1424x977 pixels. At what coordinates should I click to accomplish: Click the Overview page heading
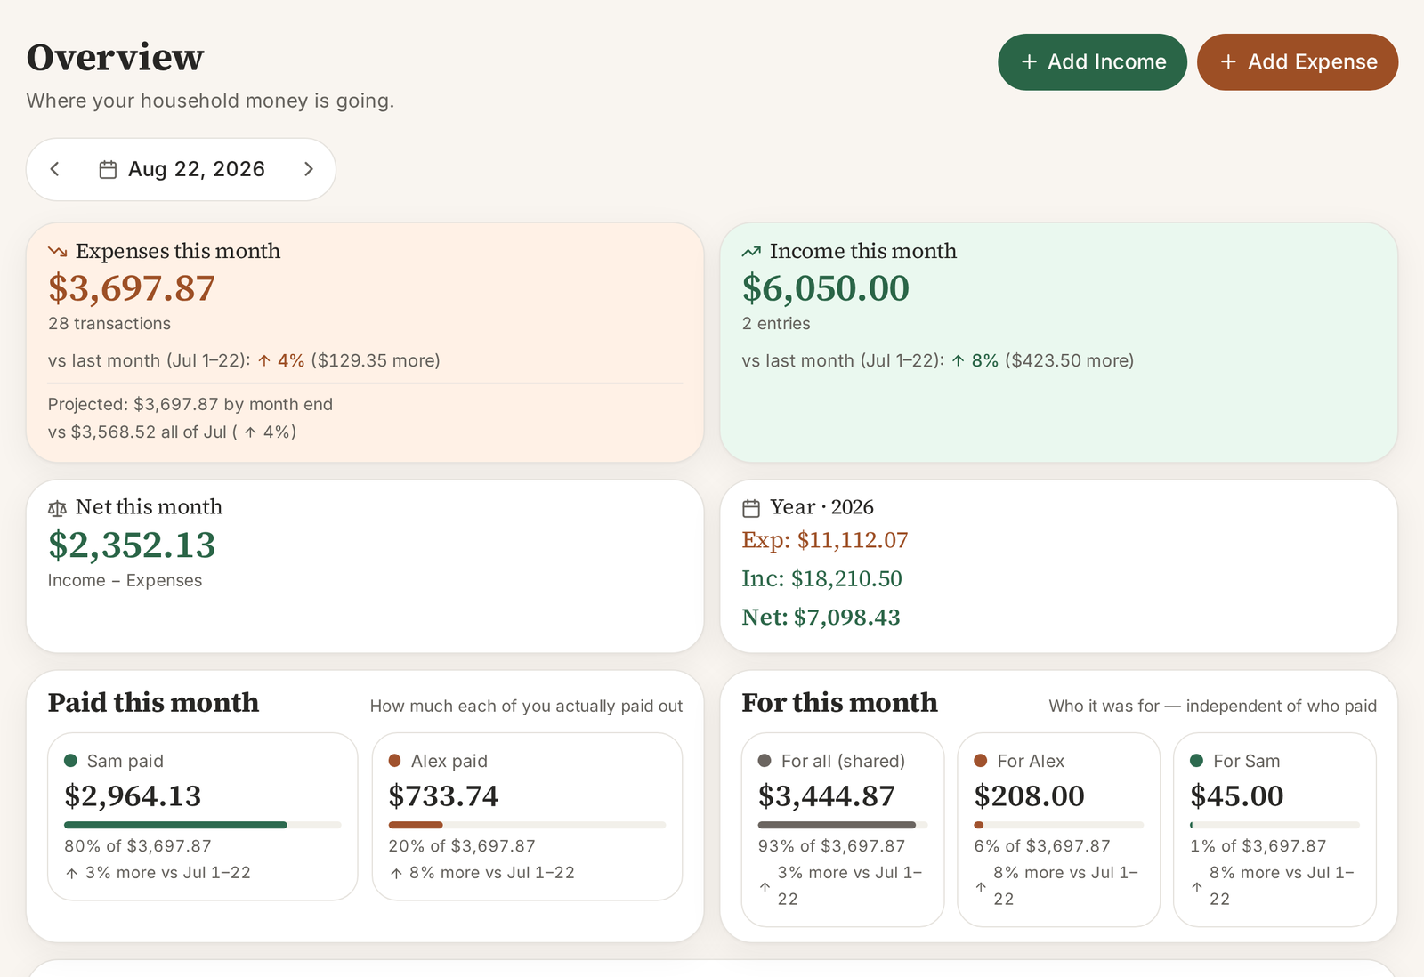[x=116, y=58]
